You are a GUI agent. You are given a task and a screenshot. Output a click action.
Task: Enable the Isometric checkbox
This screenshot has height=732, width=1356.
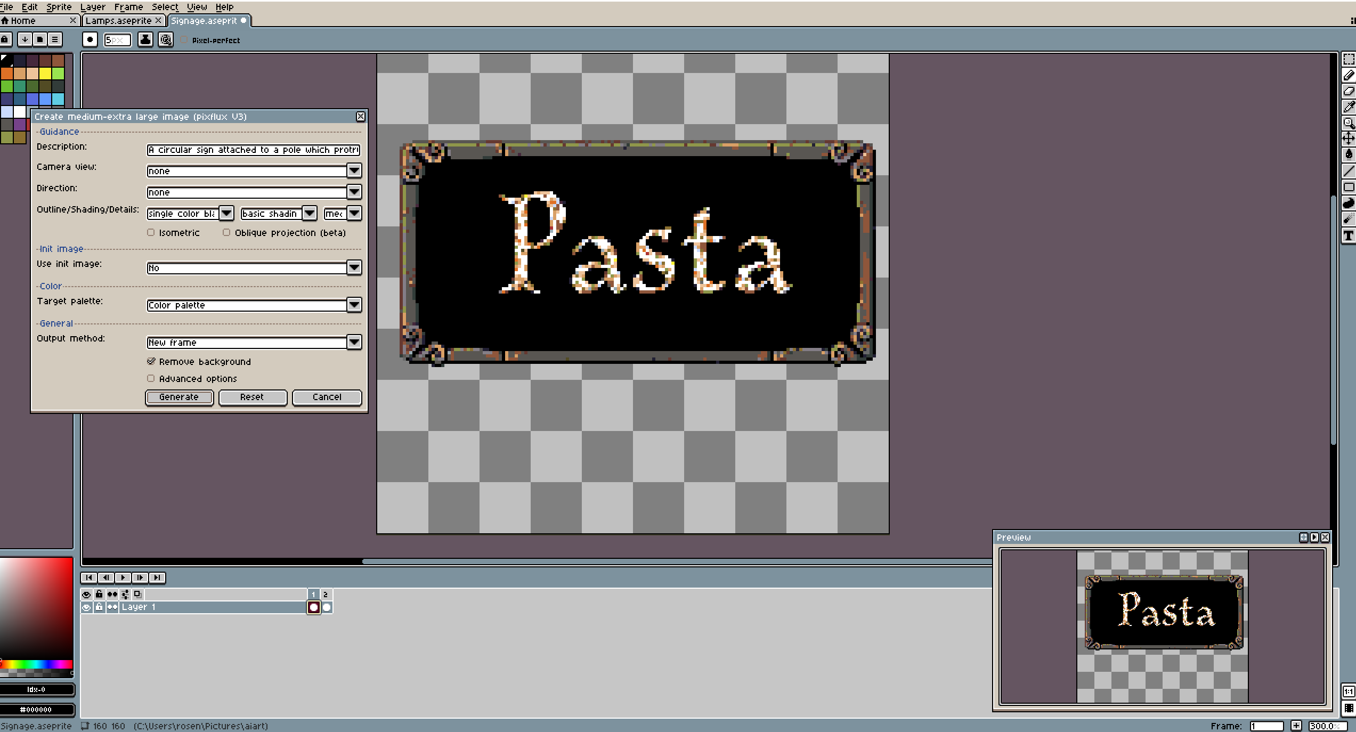[x=151, y=232]
